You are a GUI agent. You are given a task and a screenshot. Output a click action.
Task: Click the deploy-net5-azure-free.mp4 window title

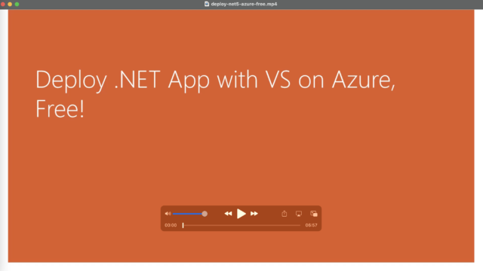[244, 4]
